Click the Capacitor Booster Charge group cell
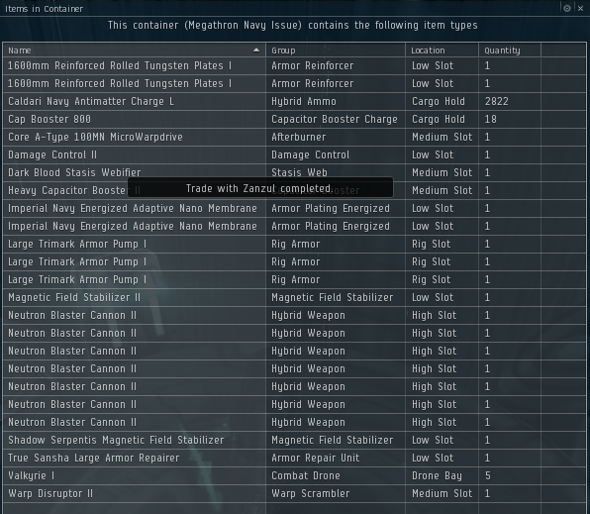Screen dimensions: 590x514 coord(336,119)
